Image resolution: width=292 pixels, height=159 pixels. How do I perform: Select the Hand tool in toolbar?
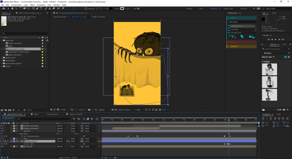pyautogui.click(x=12, y=8)
